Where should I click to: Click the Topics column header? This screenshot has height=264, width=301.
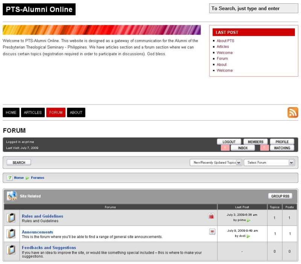coord(275,207)
